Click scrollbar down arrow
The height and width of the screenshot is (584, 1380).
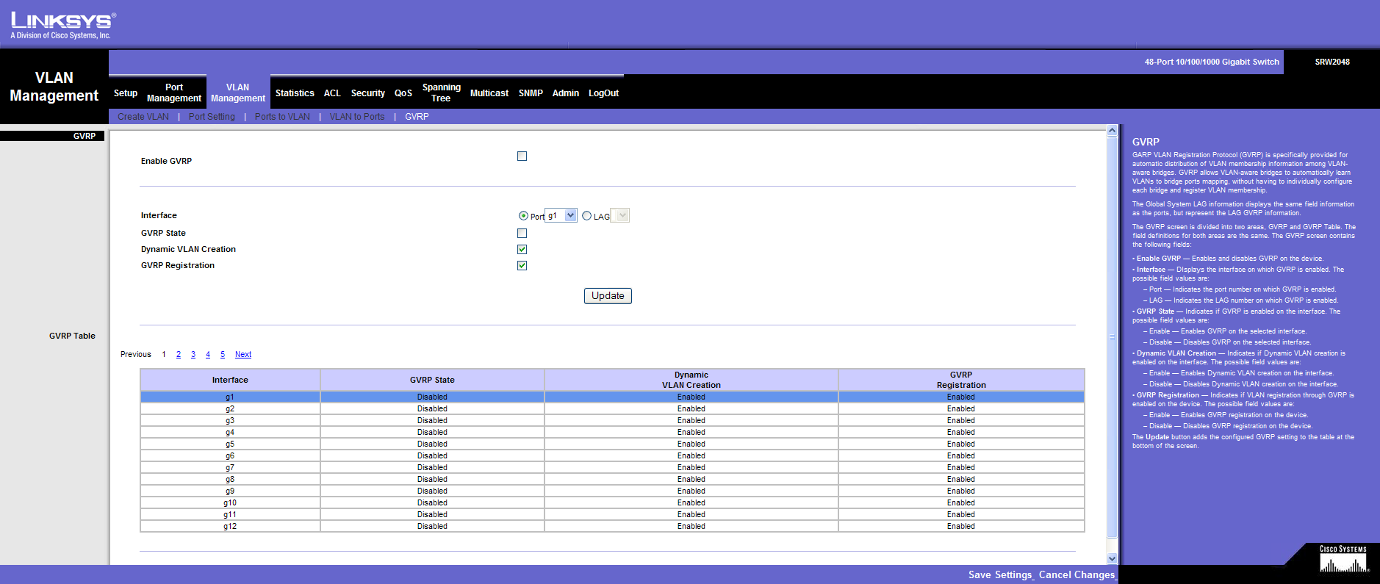[1112, 558]
